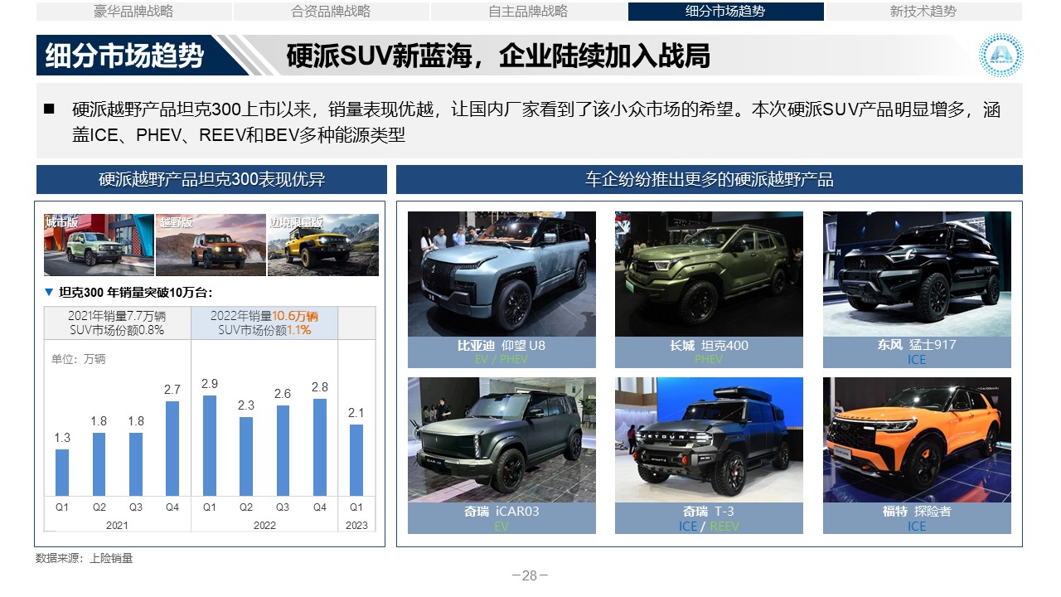The image size is (1061, 597).
Task: Click the 2.7 value label in the chart
Action: click(172, 390)
